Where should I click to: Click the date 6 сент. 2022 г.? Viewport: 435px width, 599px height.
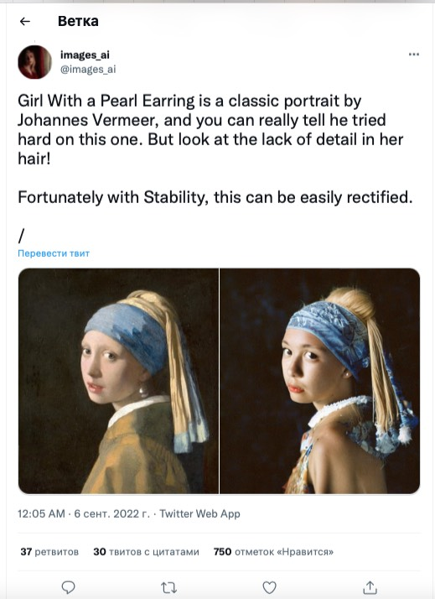(111, 513)
